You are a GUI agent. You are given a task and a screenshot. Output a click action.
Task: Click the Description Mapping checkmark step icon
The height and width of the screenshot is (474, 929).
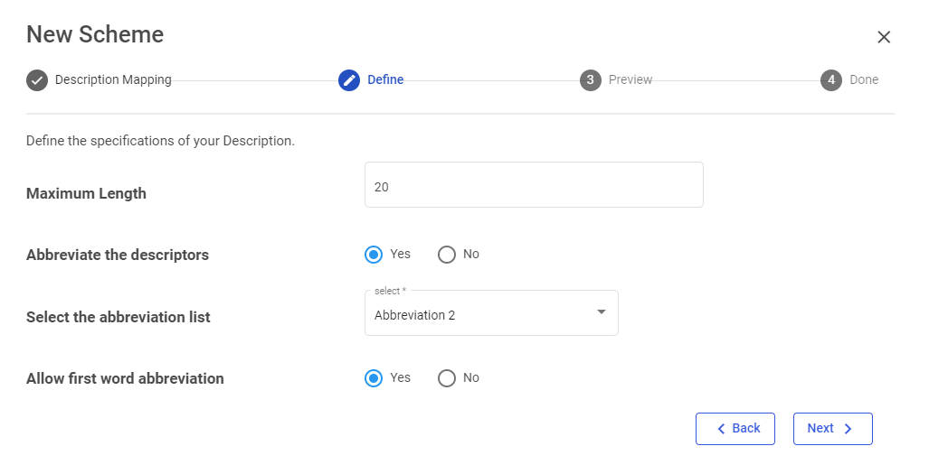pos(37,80)
